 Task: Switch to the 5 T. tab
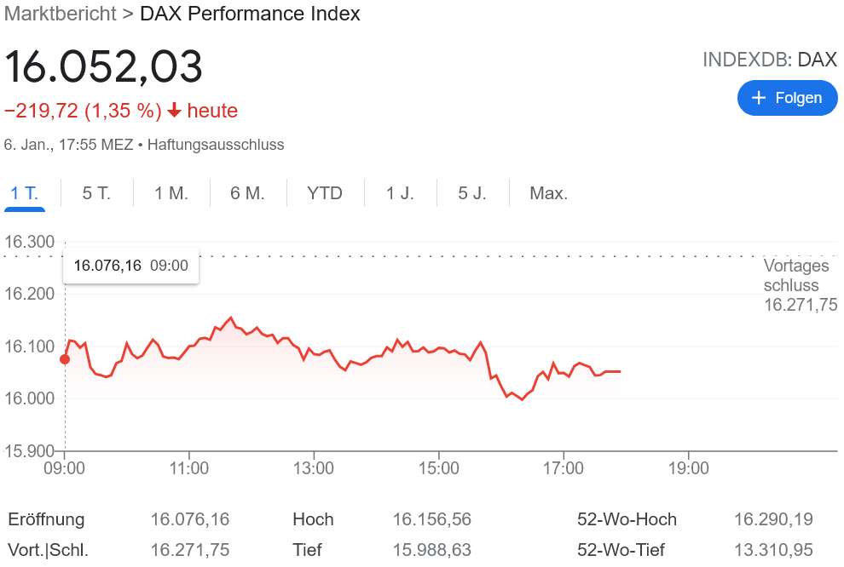(x=96, y=193)
